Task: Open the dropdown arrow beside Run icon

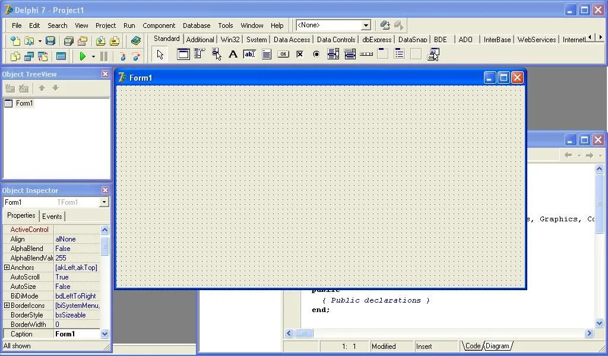Action: coord(93,57)
